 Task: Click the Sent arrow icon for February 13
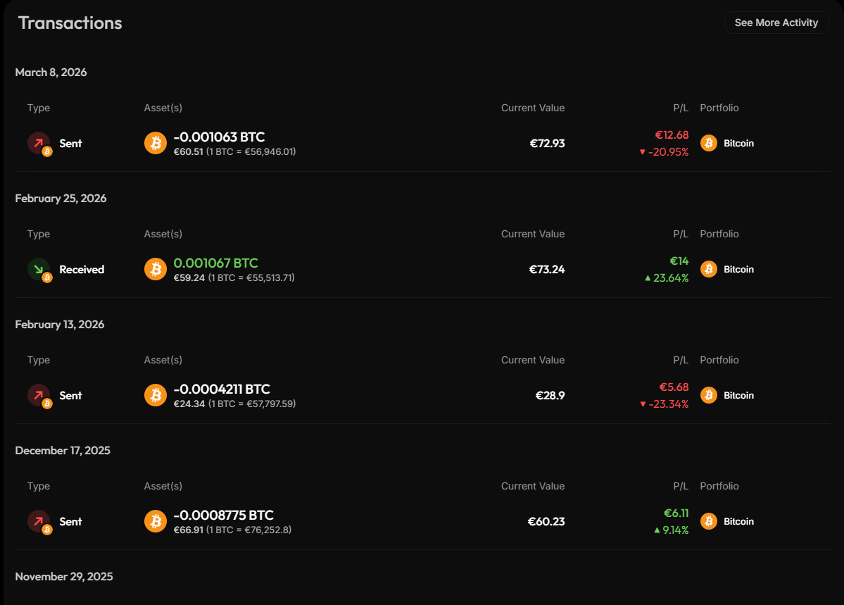pyautogui.click(x=39, y=395)
